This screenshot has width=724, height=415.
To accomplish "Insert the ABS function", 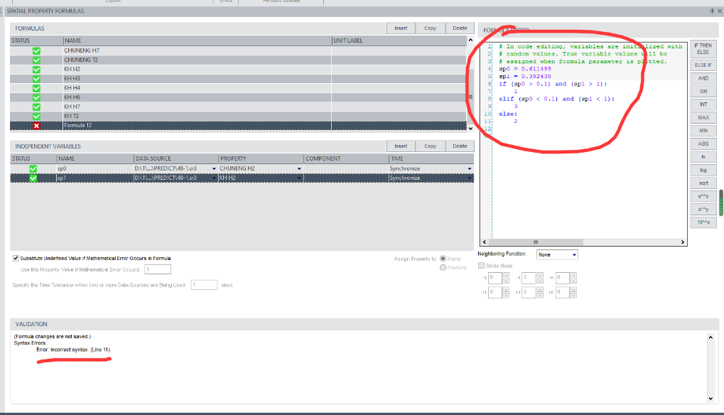I will [x=703, y=144].
